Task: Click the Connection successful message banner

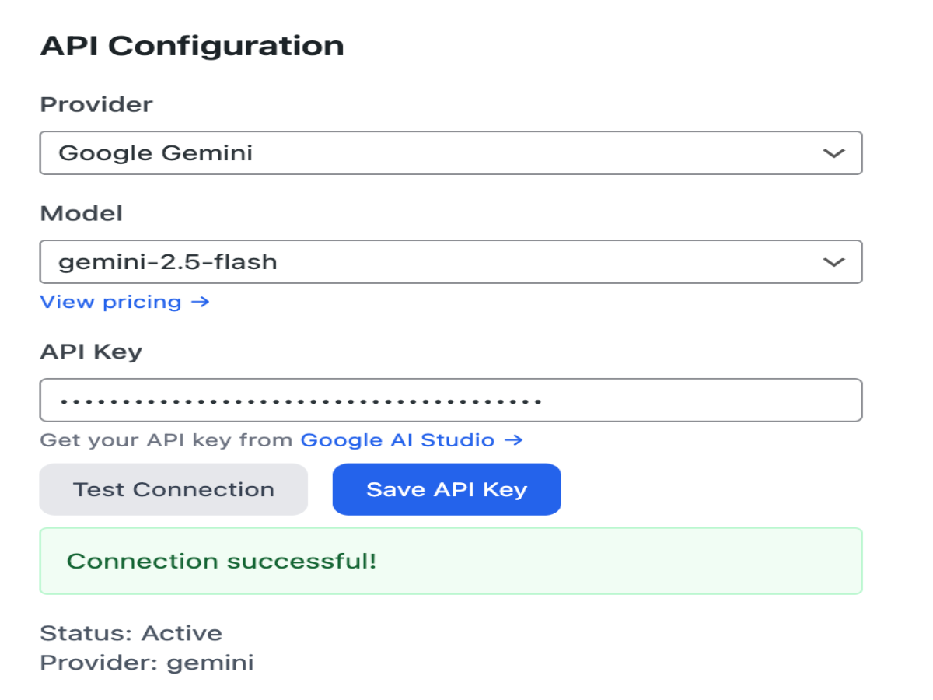Action: click(x=451, y=559)
